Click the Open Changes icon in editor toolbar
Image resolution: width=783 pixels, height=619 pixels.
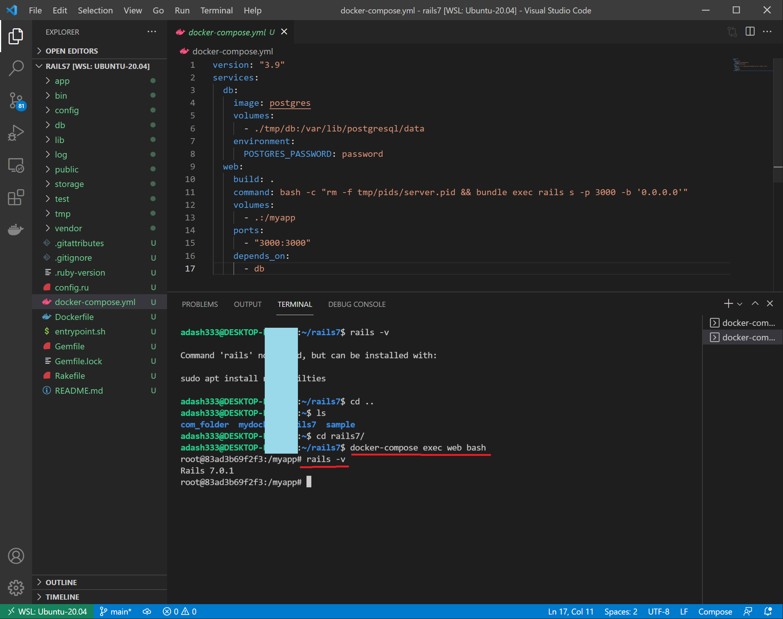click(732, 32)
